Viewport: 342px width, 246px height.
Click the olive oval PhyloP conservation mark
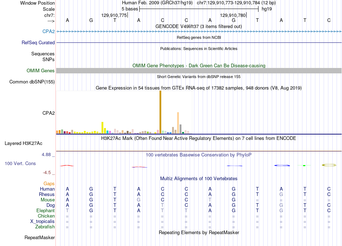(x=329, y=165)
